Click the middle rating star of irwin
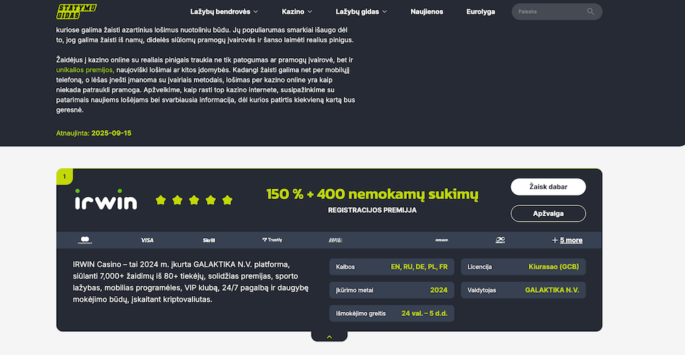The height and width of the screenshot is (355, 685). pyautogui.click(x=194, y=200)
